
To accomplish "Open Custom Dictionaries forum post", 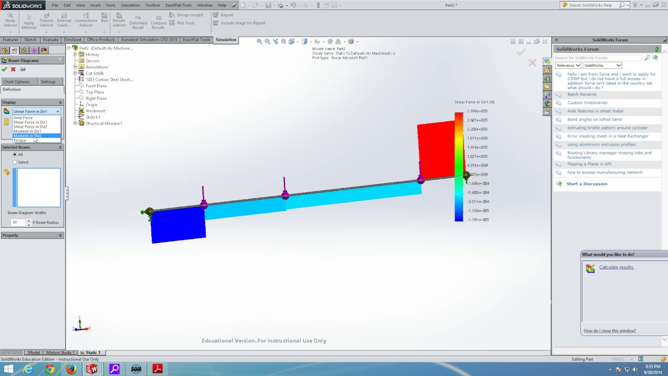I will [x=587, y=103].
